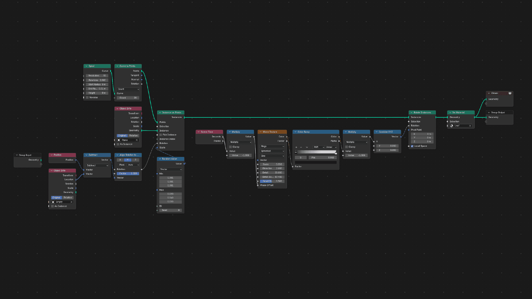Click the Viewer node's monitor icon
Viewport: 532px width, 299px height.
point(510,93)
